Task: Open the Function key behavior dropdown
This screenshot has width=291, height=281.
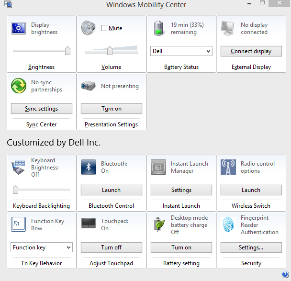Action: tap(42, 247)
